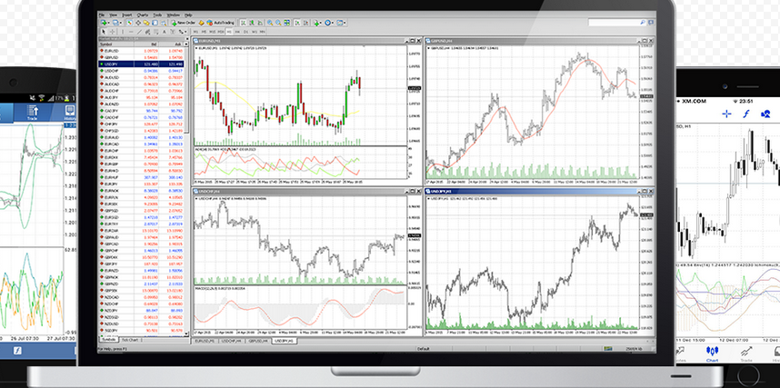The height and width of the screenshot is (388, 780).
Task: Open the Help menu
Action: (x=188, y=15)
